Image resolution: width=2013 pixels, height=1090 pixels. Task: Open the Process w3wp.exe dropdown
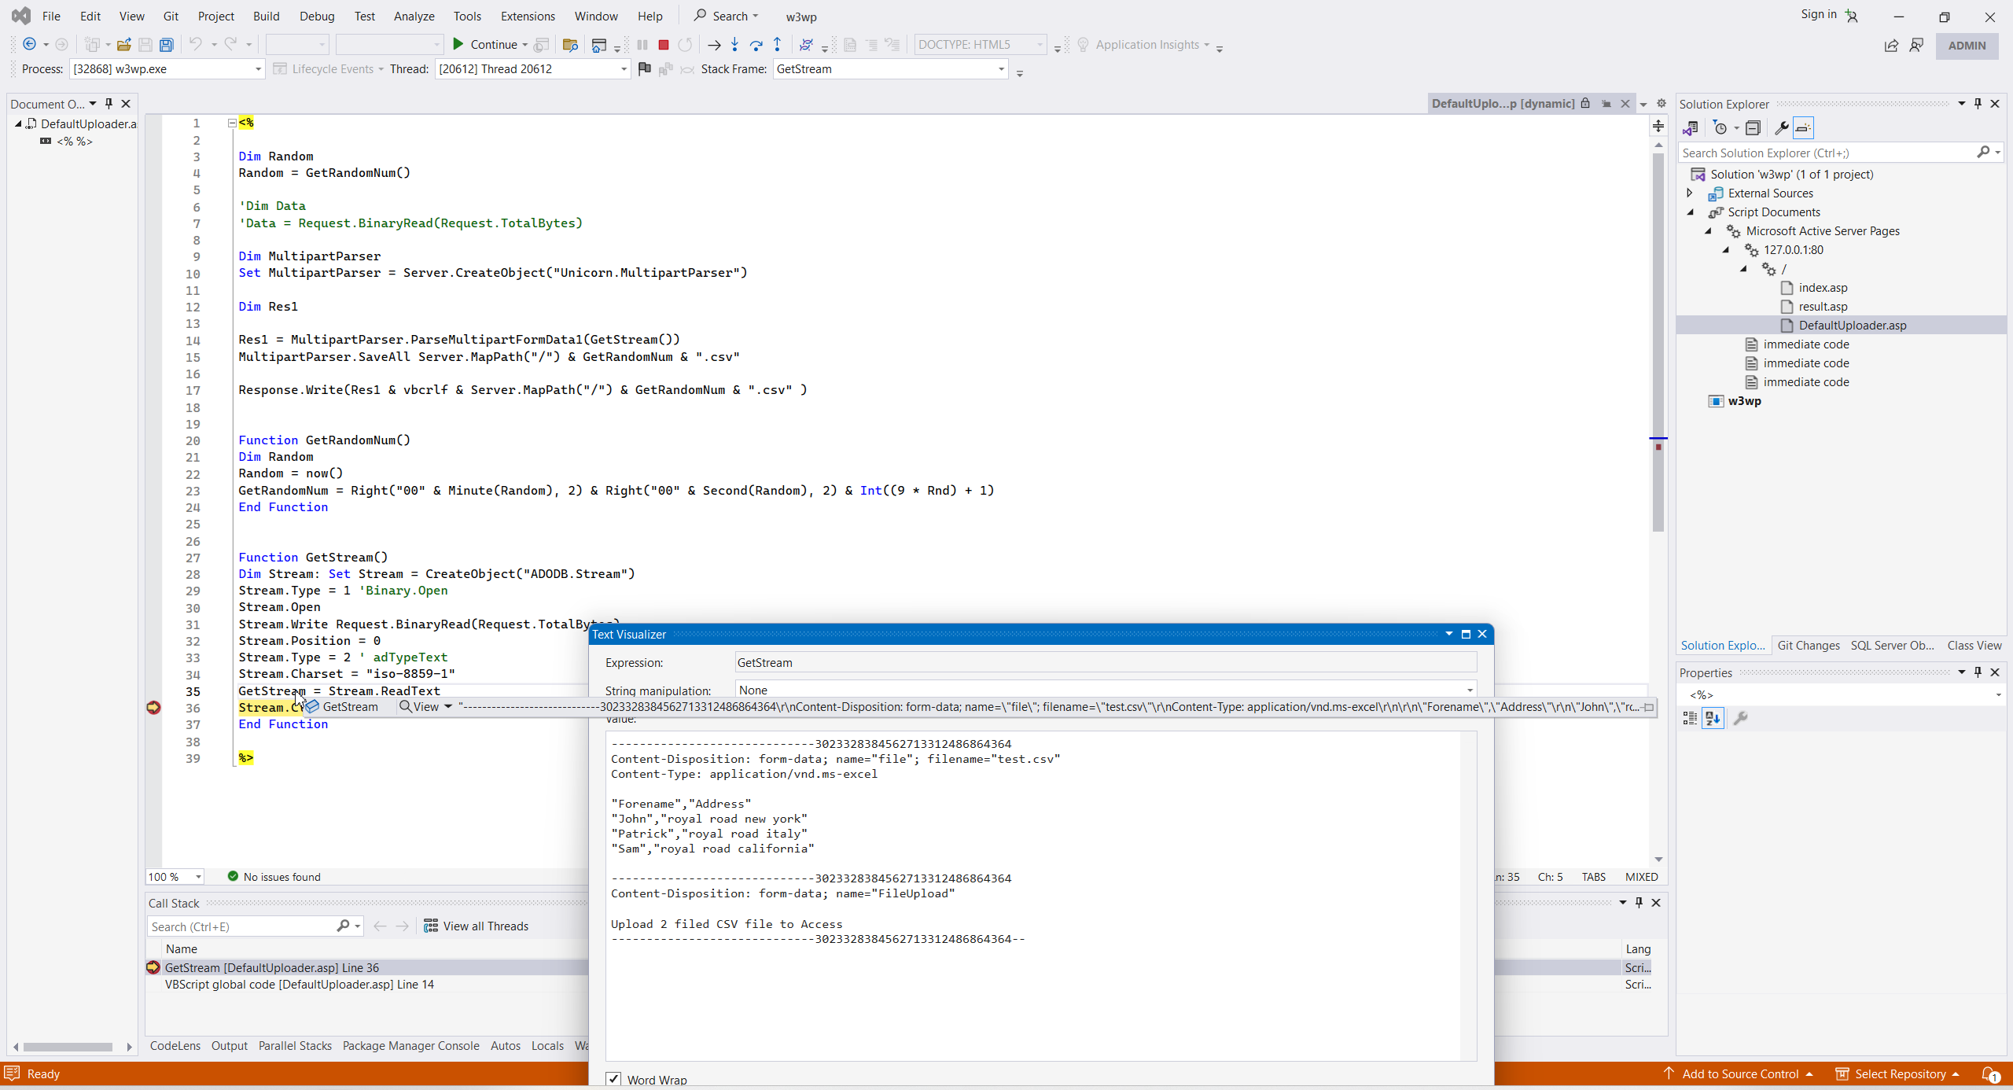coord(257,69)
